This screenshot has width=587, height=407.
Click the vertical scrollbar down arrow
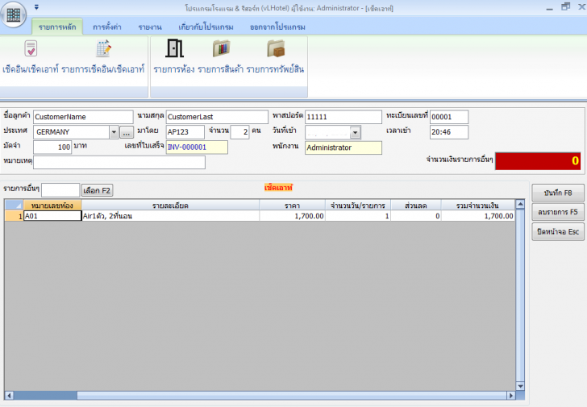click(x=520, y=386)
